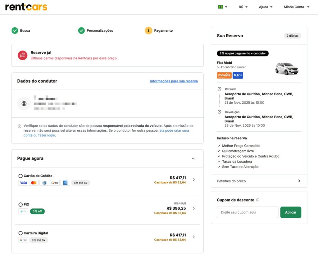Click the Google Pay icon
The image size is (318, 259).
(x=23, y=240)
